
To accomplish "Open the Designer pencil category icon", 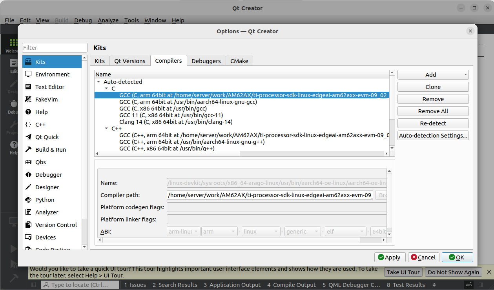I will pos(28,187).
